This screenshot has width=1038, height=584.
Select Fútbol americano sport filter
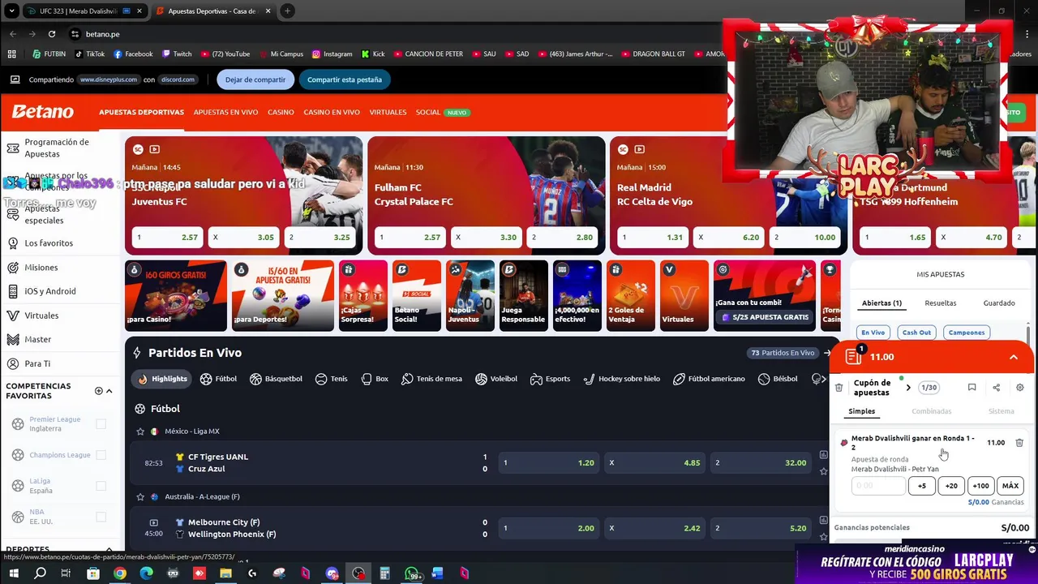[x=710, y=379]
